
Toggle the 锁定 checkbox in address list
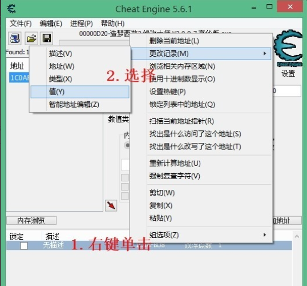pyautogui.click(x=24, y=246)
